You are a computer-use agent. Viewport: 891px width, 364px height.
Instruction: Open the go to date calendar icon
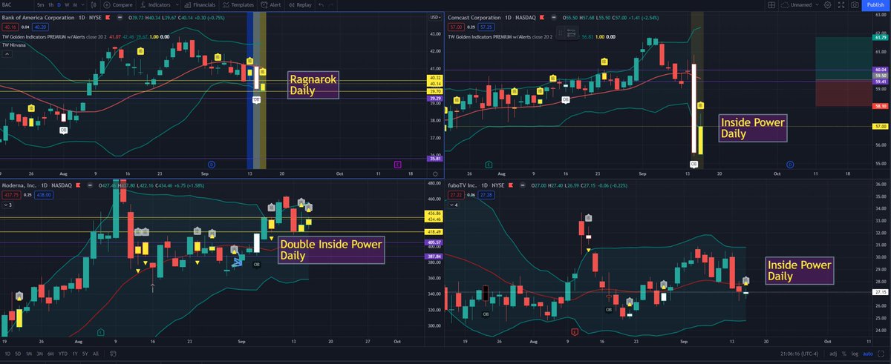(113, 354)
